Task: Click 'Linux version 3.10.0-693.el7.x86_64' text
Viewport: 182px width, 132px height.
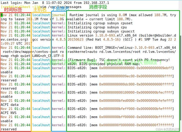Action: pyautogui.click(x=102, y=35)
